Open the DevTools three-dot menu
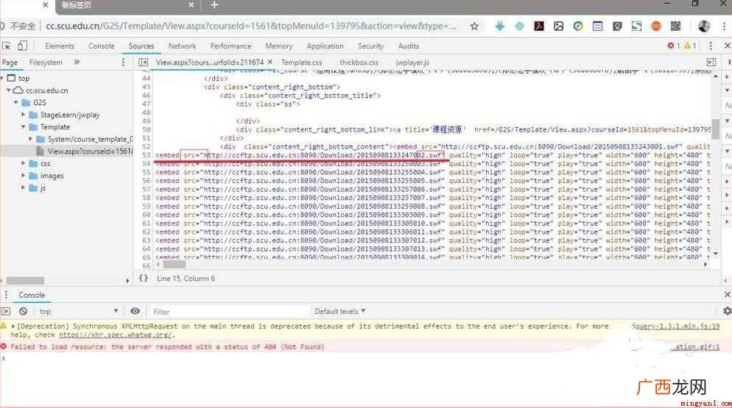This screenshot has height=408, width=732. point(711,46)
